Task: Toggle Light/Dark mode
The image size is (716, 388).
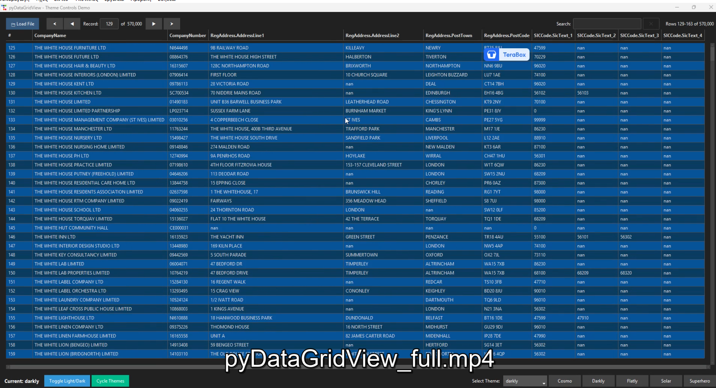Action: (67, 381)
